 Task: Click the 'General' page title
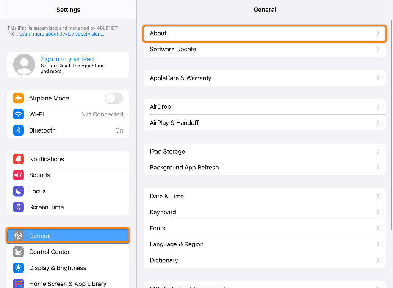[x=265, y=10]
